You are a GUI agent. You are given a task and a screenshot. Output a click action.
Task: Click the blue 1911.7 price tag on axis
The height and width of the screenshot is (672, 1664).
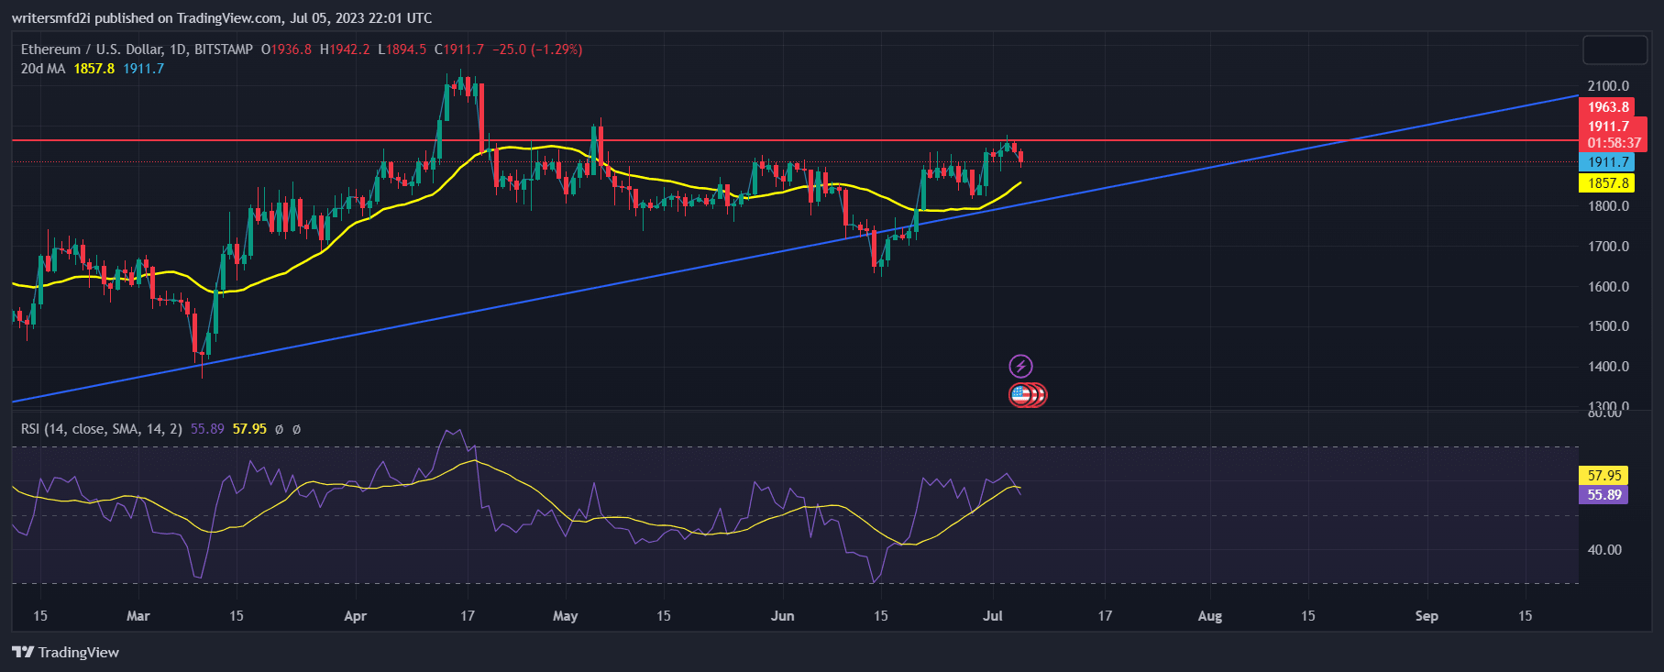[1608, 162]
